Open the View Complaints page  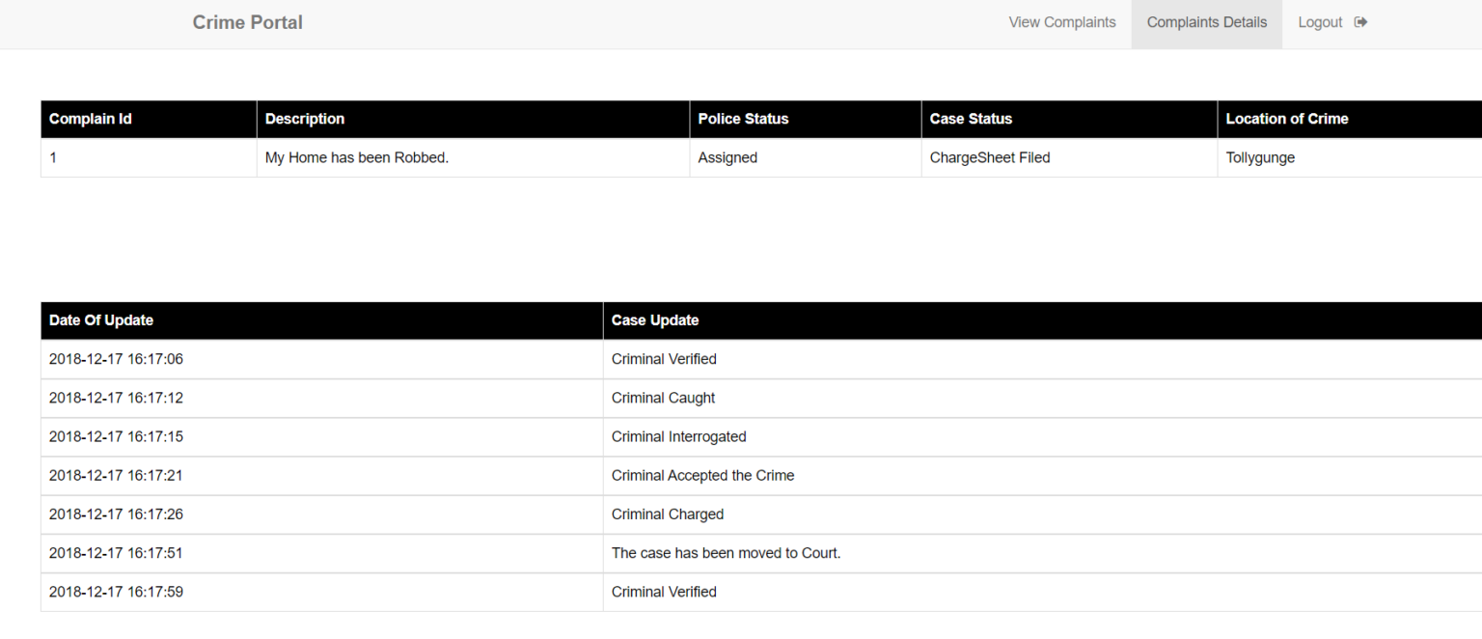pyautogui.click(x=1061, y=22)
